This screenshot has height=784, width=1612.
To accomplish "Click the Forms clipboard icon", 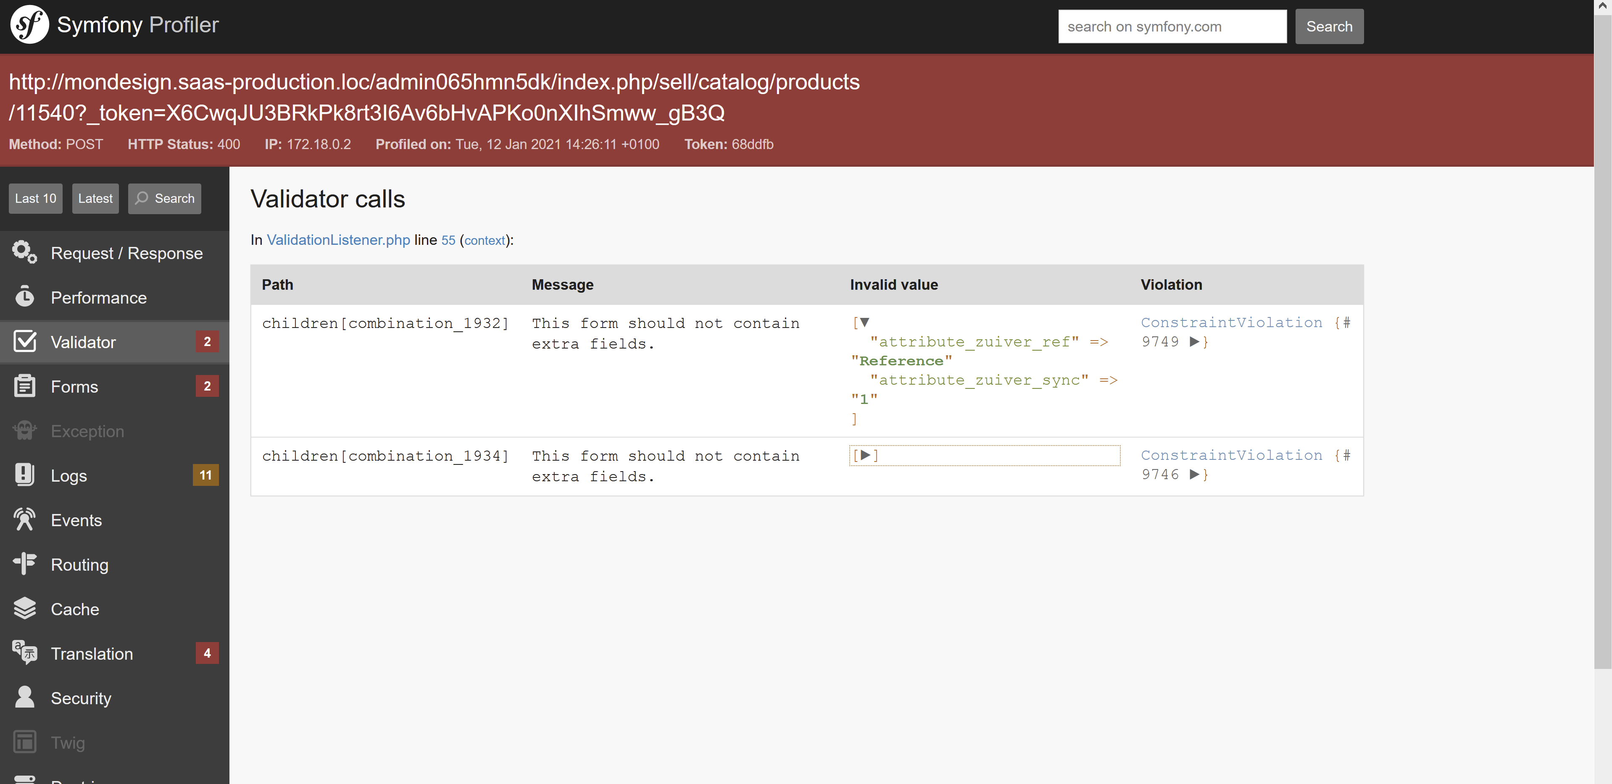I will [24, 386].
